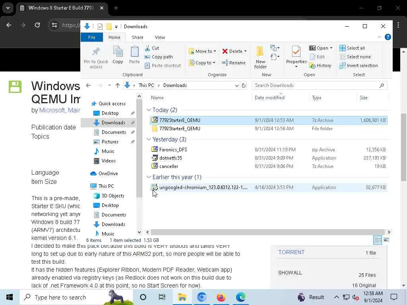
Task: Open Explorer Help question mark icon
Action: tap(388, 37)
